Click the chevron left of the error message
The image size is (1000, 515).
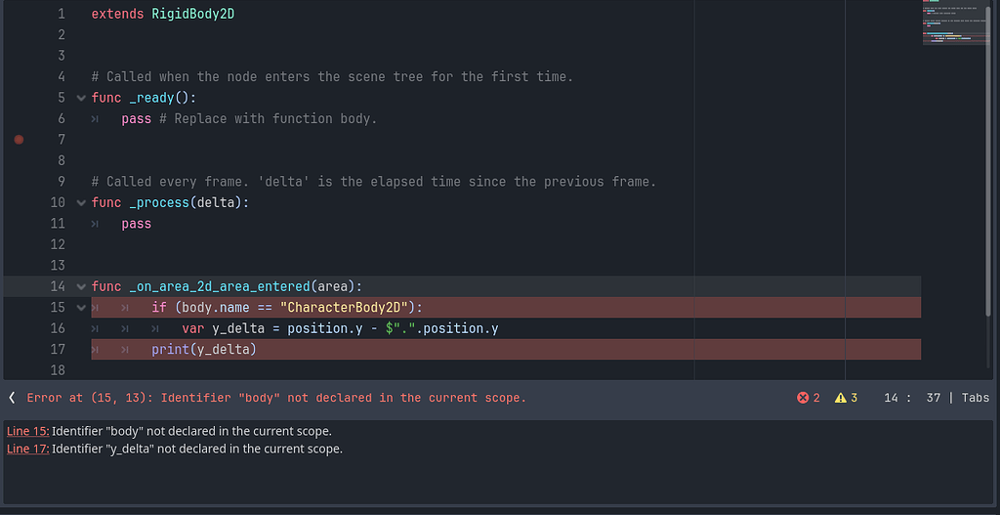coord(12,398)
